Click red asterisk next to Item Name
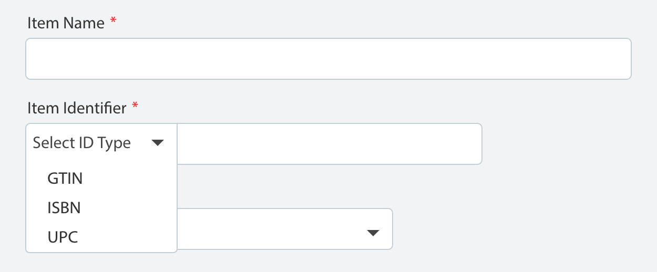The height and width of the screenshot is (272, 657). click(x=113, y=22)
